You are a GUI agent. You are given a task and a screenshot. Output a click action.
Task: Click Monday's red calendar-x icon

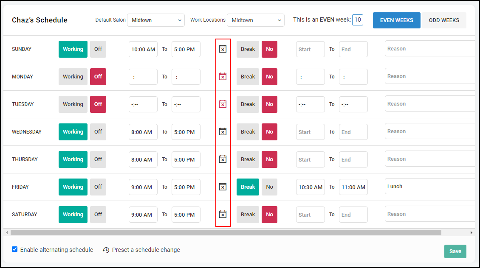tap(223, 76)
